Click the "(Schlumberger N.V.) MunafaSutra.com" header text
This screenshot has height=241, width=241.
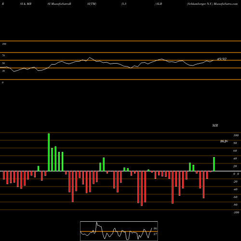point(212,4)
